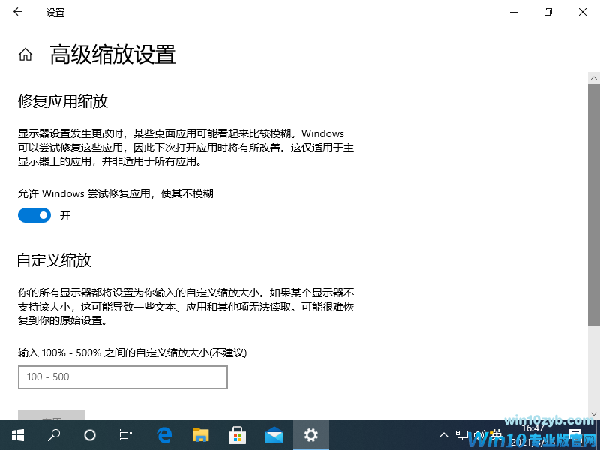Open File Explorer from the taskbar

(x=201, y=435)
